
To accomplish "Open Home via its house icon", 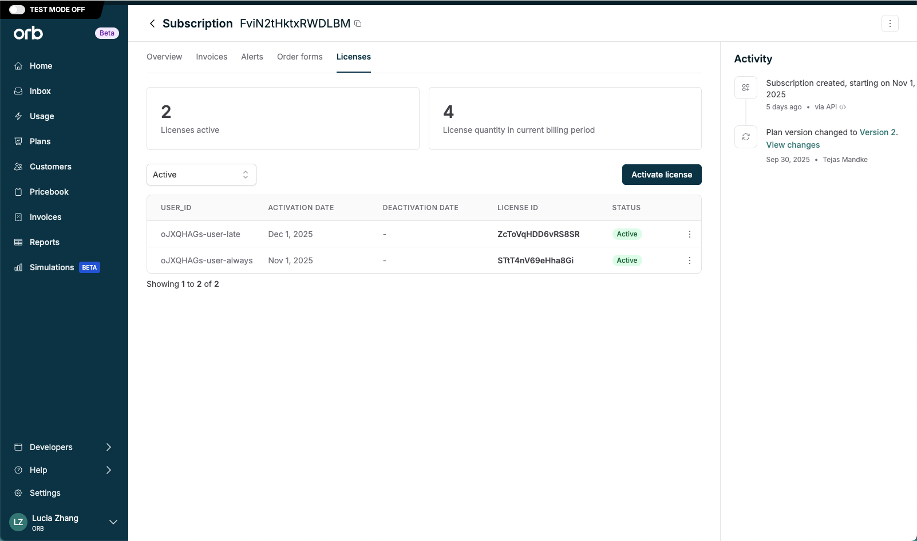I will click(18, 66).
